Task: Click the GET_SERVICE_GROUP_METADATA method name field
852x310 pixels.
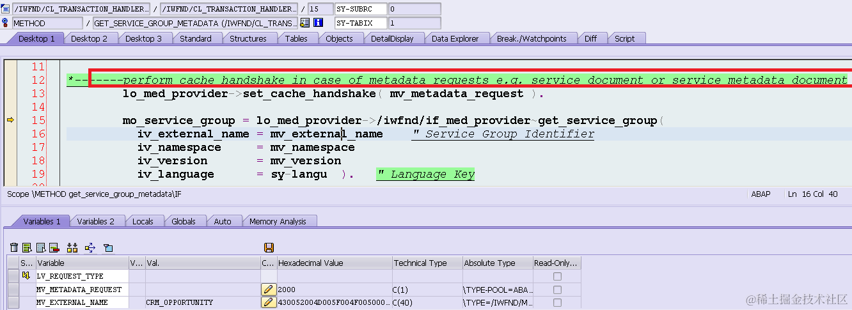Action: 196,23
